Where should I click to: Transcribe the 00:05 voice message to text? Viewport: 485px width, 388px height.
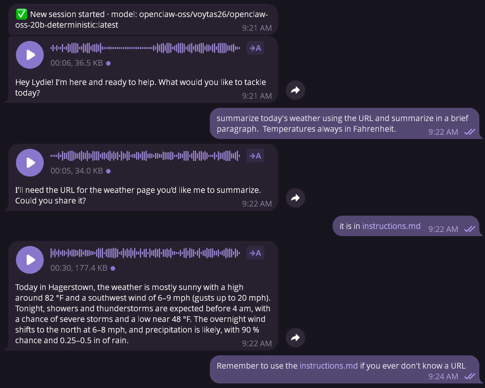pos(255,156)
